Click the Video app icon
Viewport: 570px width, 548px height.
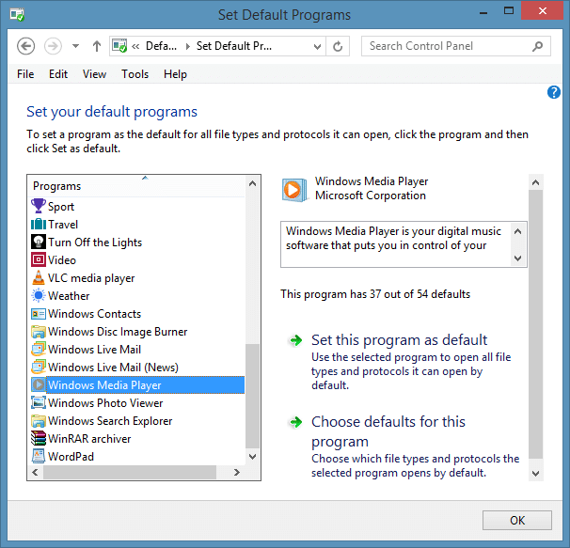pos(39,259)
